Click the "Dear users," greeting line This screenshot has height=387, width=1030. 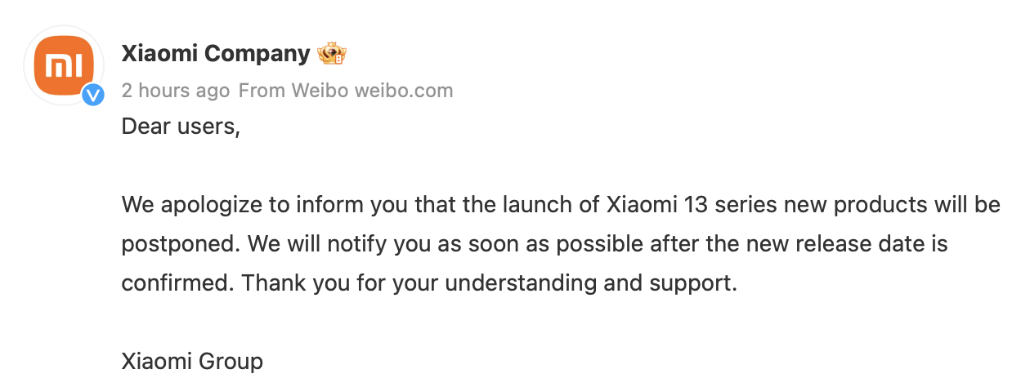pos(181,127)
